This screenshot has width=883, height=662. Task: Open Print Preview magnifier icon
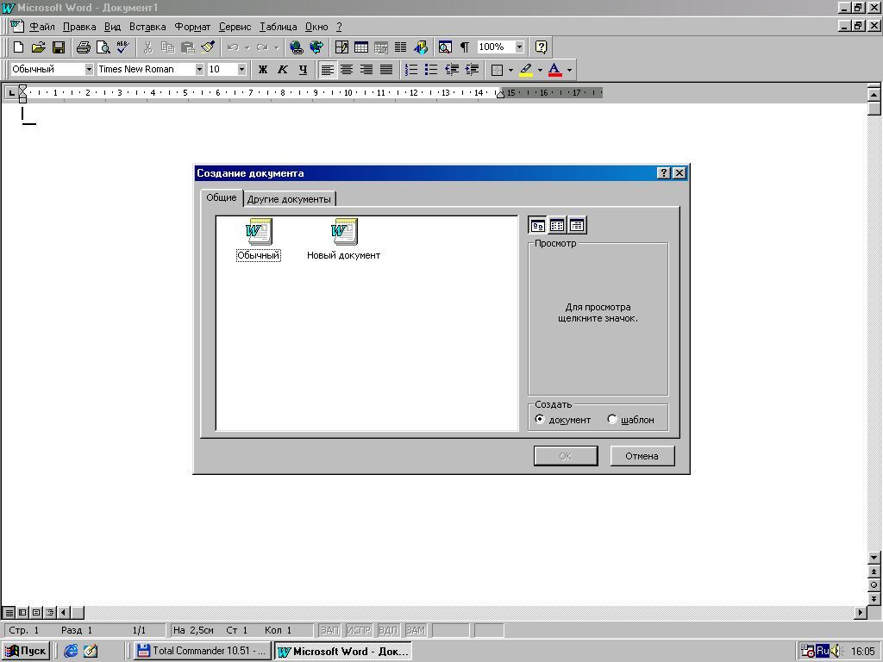point(103,47)
